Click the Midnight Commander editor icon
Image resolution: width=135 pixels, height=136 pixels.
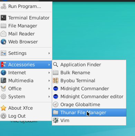(56, 96)
